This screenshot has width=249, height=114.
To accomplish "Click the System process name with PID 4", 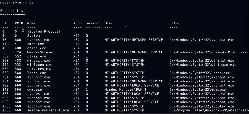I will 33,35.
